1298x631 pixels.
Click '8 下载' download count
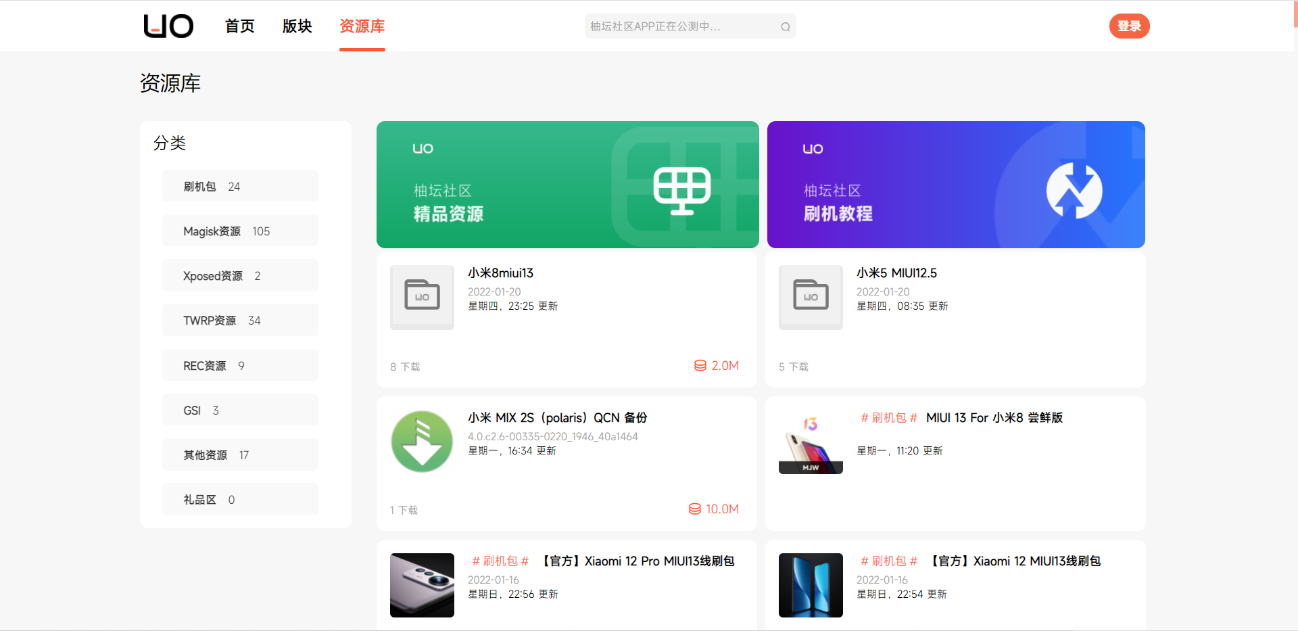[405, 367]
